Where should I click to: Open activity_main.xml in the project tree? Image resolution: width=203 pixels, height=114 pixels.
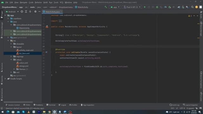click(26, 50)
